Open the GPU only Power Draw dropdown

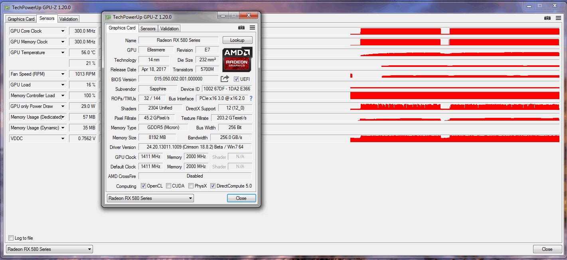[x=63, y=106]
